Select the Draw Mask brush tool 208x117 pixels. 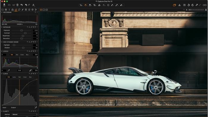pos(112,5)
